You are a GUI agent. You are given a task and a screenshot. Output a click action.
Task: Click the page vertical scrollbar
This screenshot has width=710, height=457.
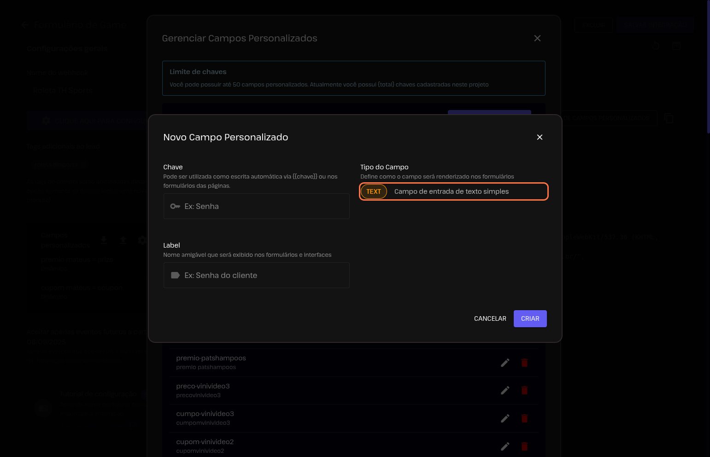[708, 69]
